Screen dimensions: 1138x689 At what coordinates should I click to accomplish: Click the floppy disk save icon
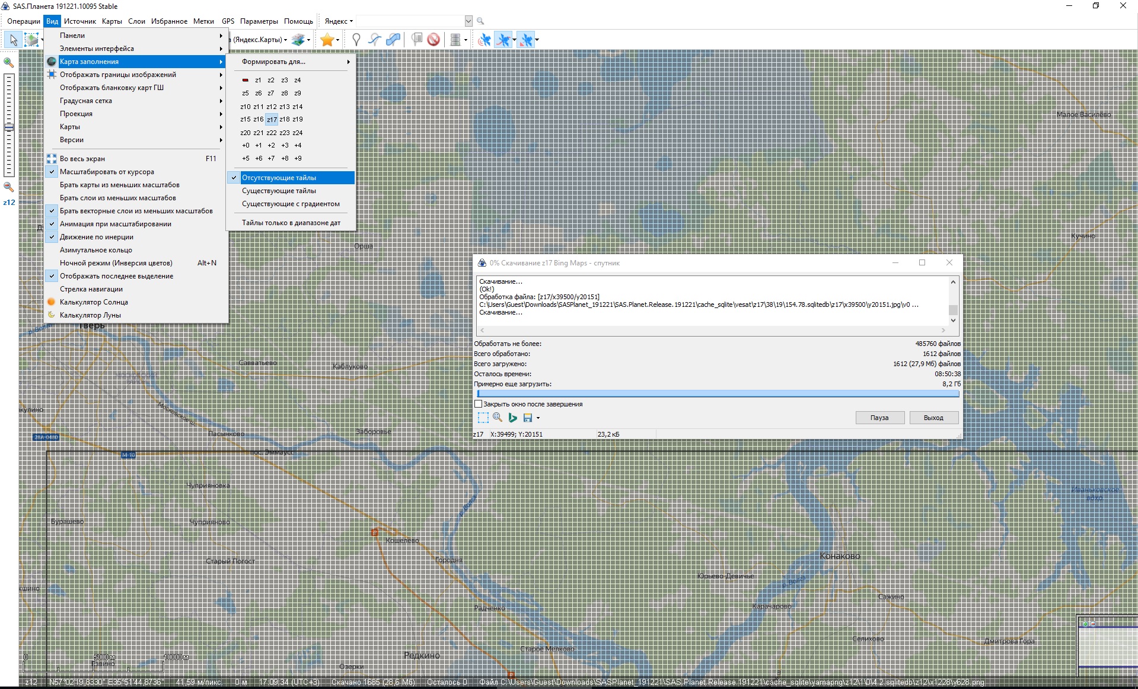(527, 418)
